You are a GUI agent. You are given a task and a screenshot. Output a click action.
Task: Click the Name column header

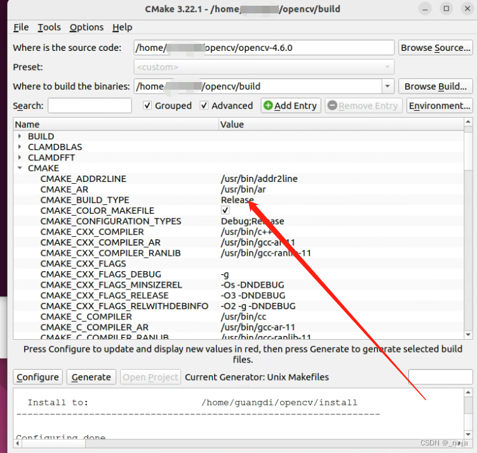click(x=116, y=125)
